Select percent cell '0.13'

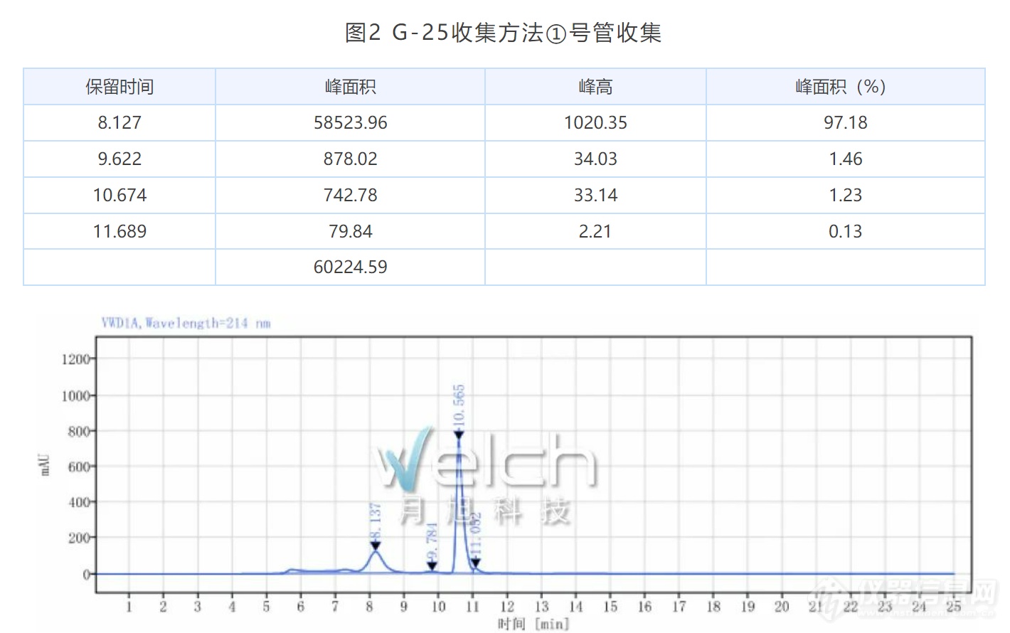pos(845,232)
